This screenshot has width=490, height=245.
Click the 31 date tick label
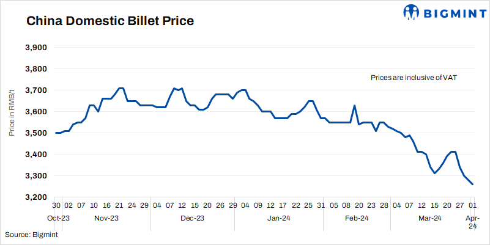321,207
